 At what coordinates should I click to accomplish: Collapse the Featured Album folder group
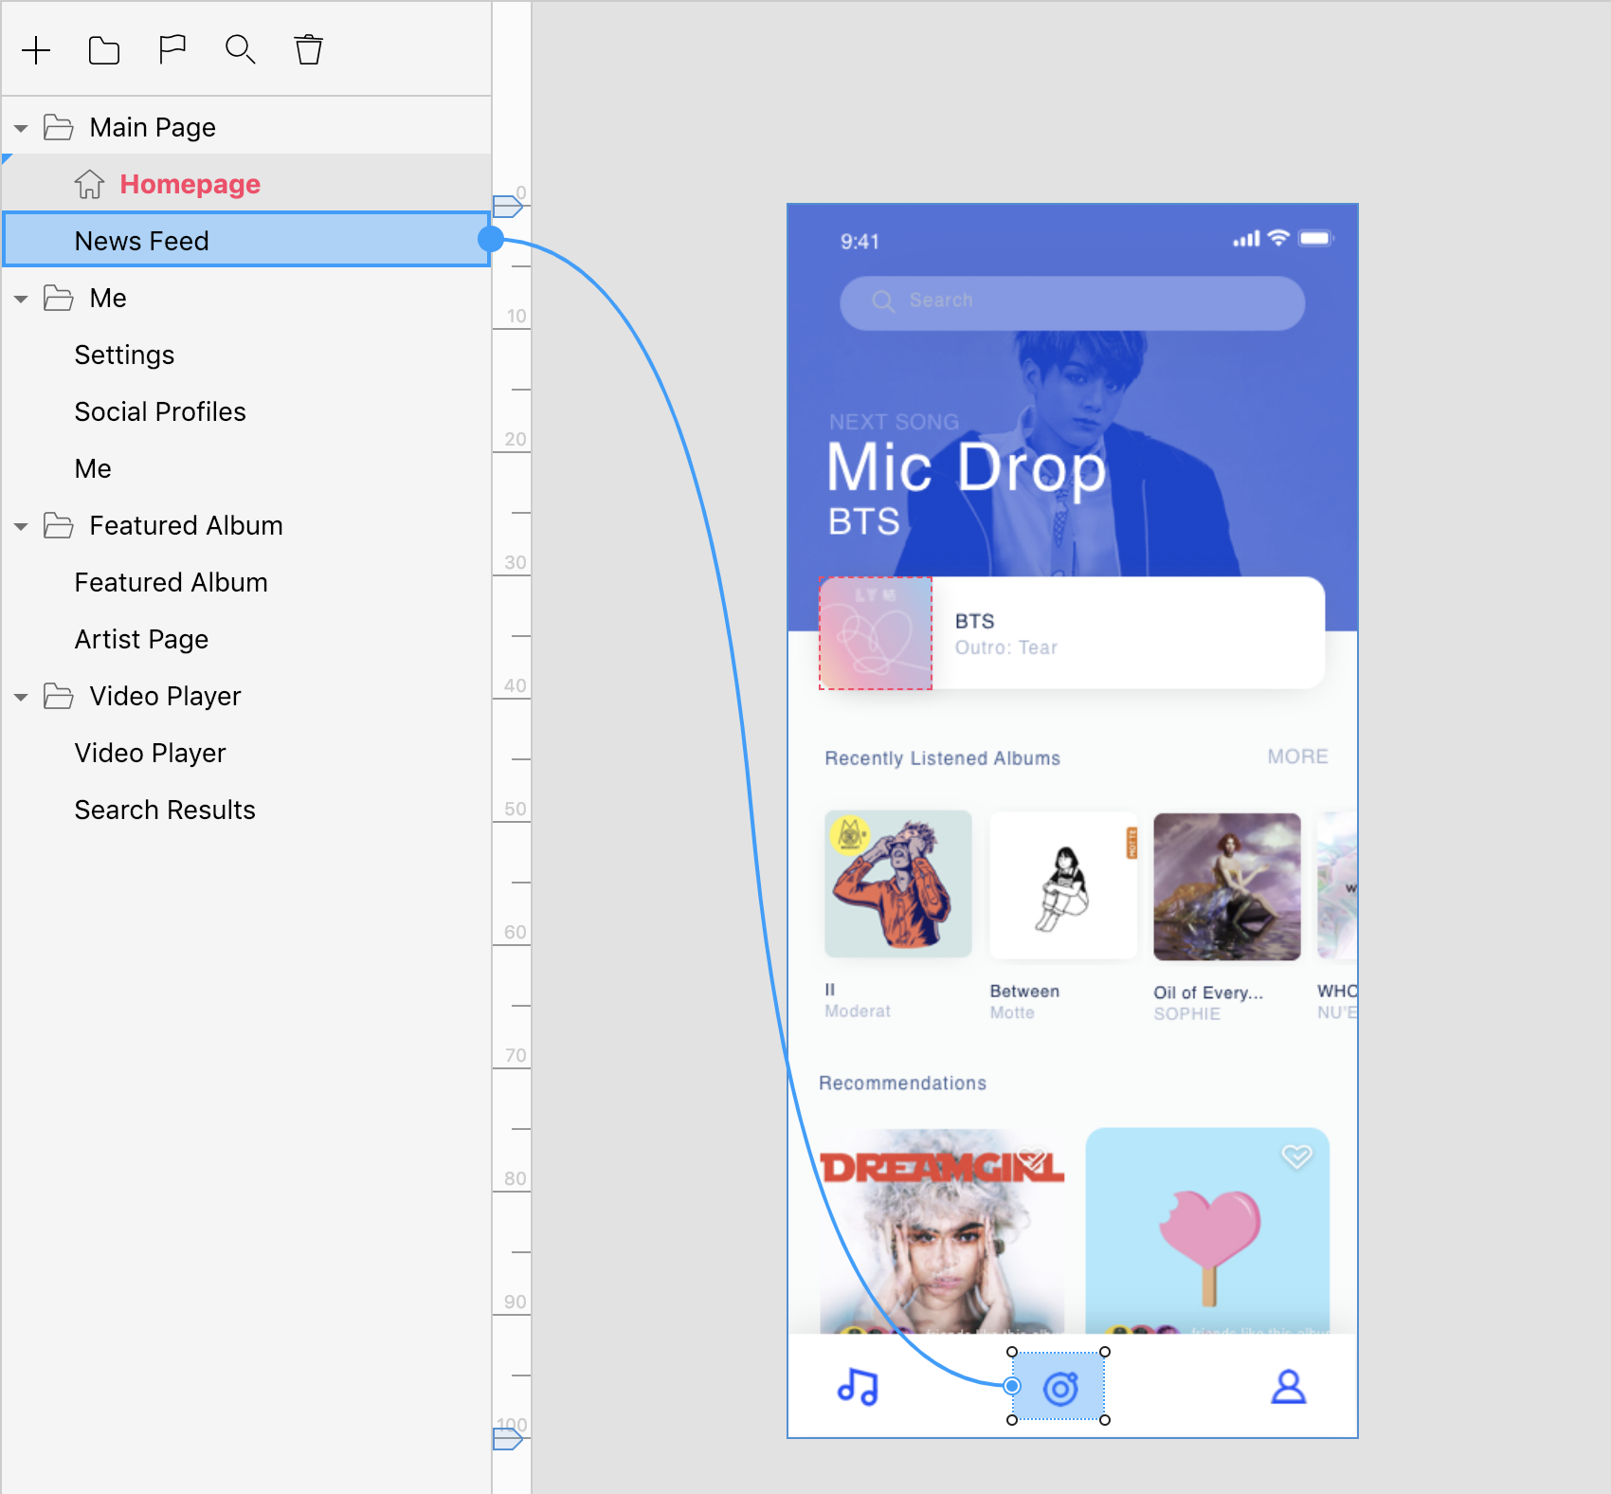tap(21, 526)
